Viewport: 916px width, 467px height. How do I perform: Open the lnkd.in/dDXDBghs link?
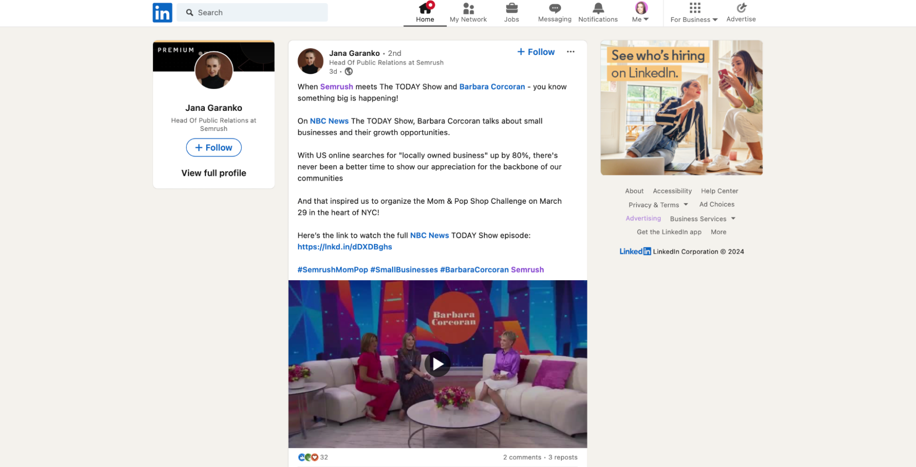[x=345, y=247]
